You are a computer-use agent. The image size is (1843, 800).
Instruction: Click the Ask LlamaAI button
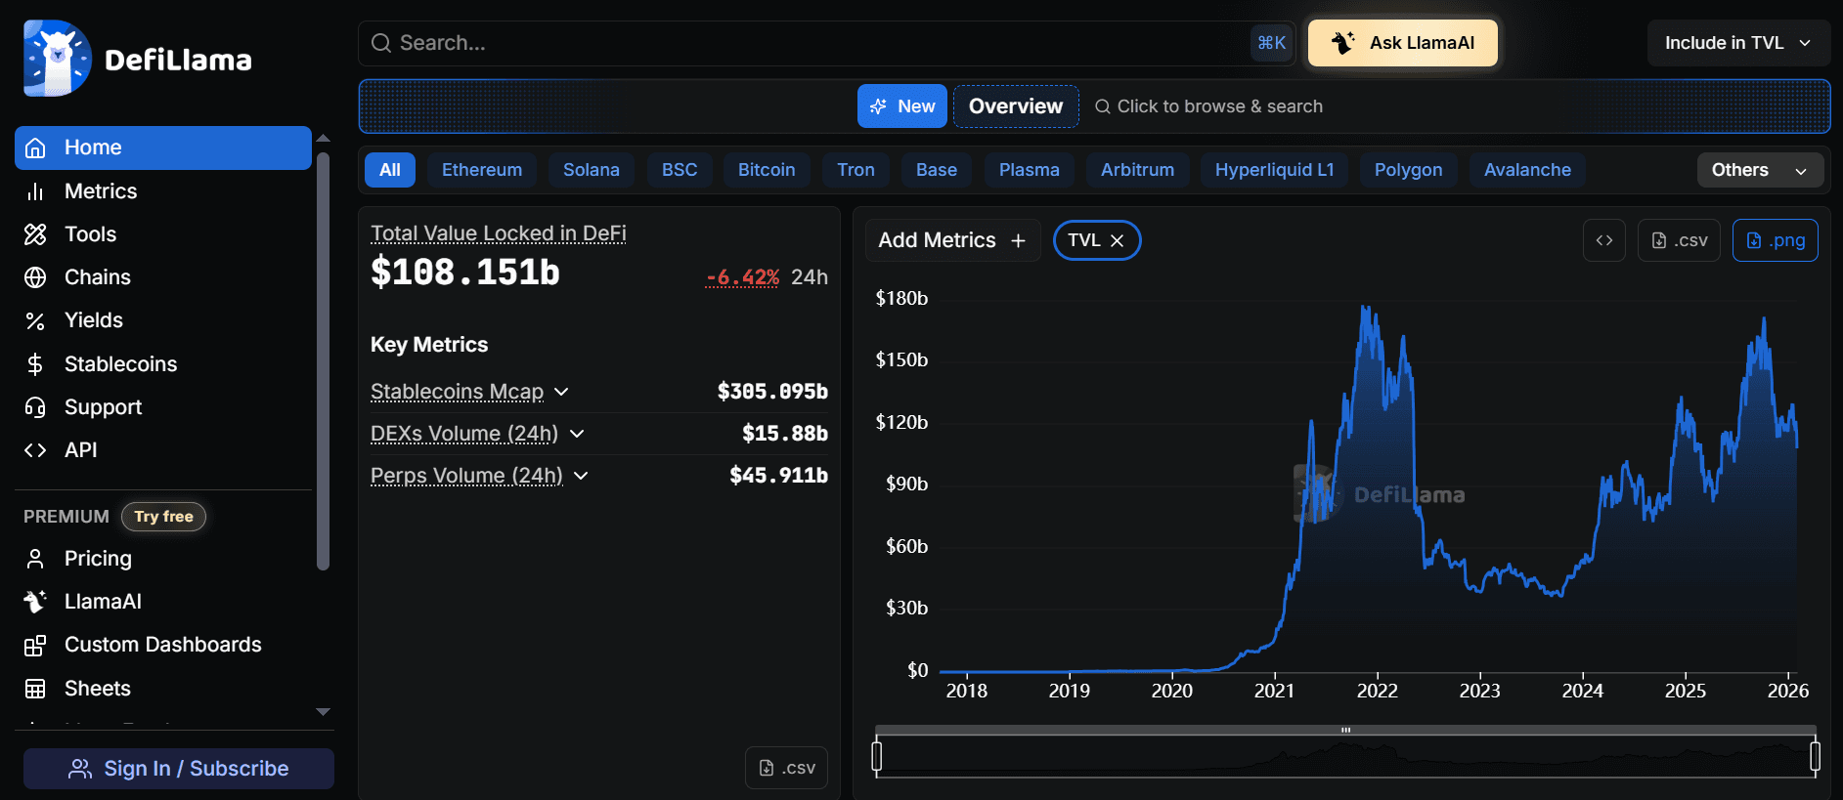1403,43
